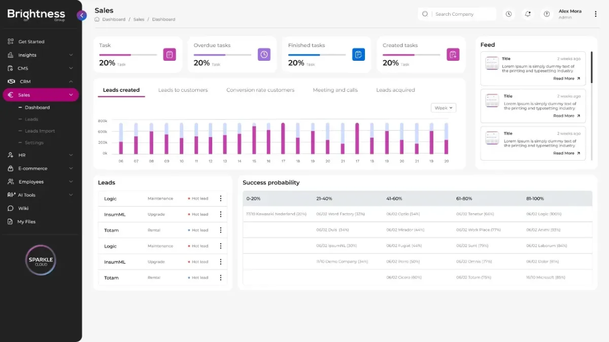609x342 pixels.
Task: Open the clock history icon in header
Action: (509, 14)
